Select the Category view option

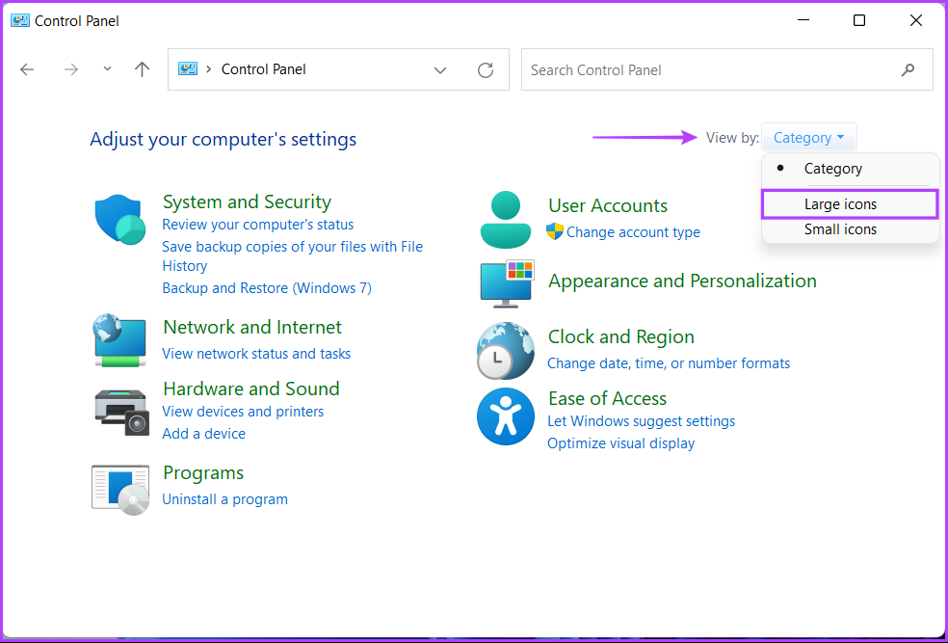[x=833, y=169]
